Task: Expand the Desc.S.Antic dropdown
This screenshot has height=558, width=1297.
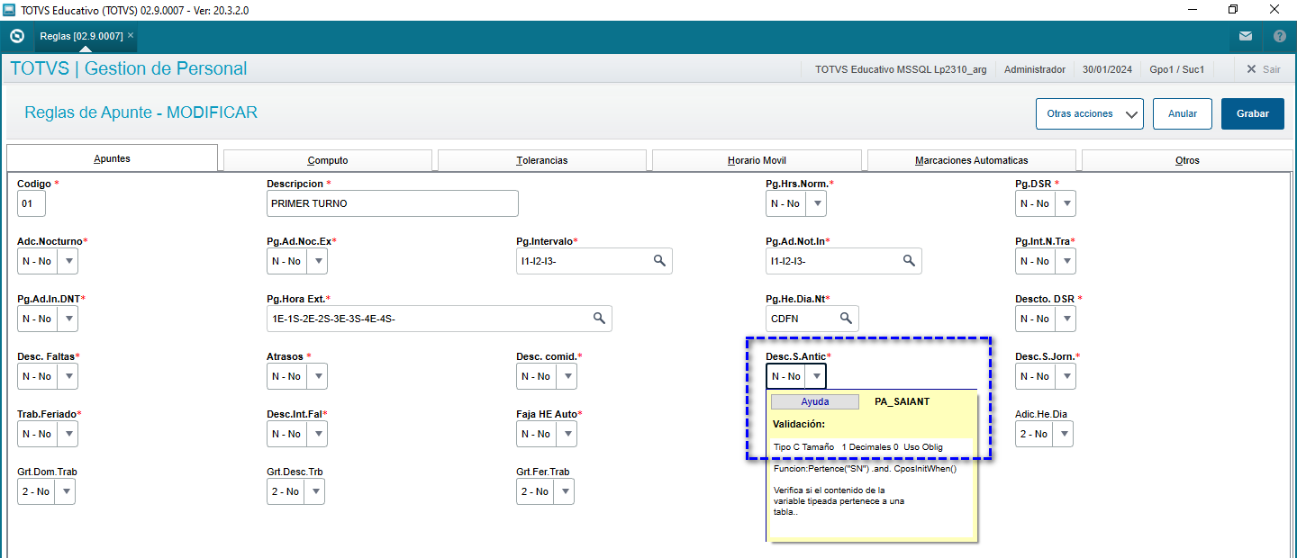Action: coord(816,376)
